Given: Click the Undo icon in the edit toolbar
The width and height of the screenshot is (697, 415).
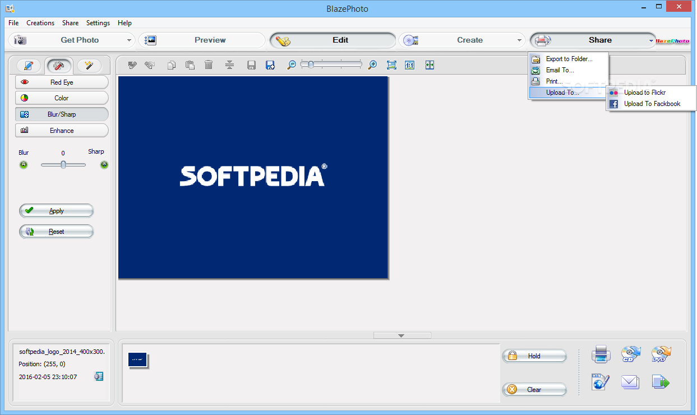Looking at the screenshot, I should pyautogui.click(x=132, y=65).
